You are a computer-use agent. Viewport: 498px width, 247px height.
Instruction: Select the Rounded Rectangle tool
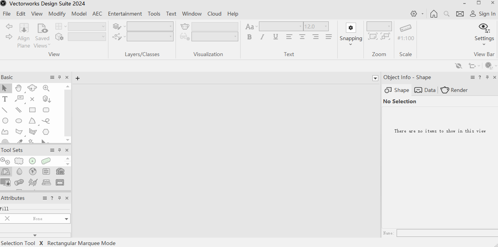pyautogui.click(x=46, y=110)
